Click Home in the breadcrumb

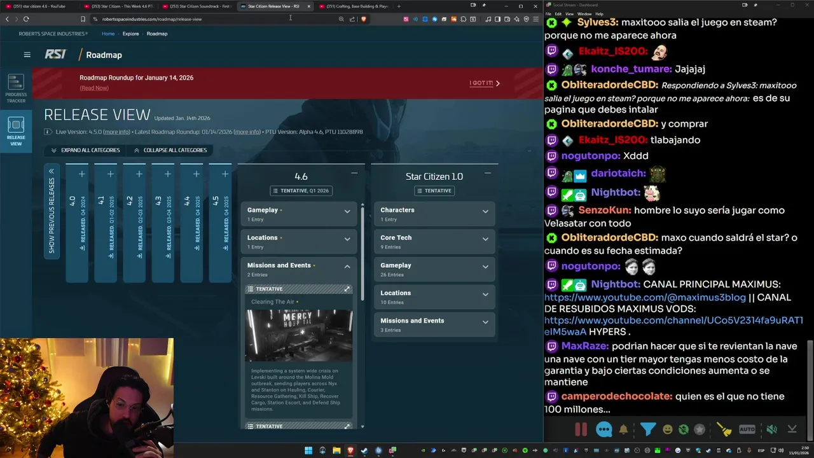click(108, 34)
